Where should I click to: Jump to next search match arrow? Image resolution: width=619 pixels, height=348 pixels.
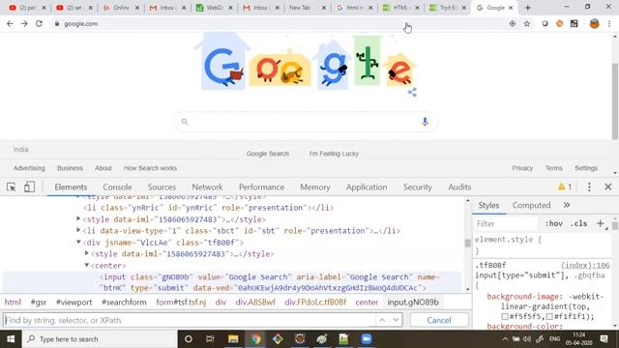396,320
